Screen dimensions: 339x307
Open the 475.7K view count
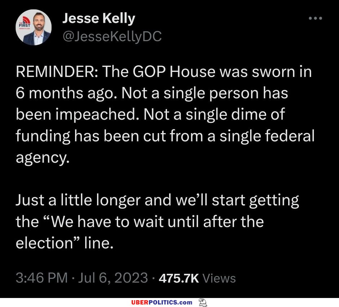pos(179,278)
